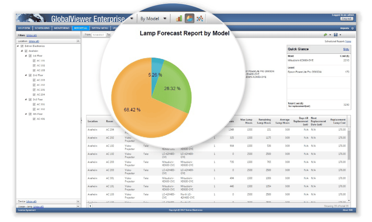Click the save report disk icon

(335, 35)
